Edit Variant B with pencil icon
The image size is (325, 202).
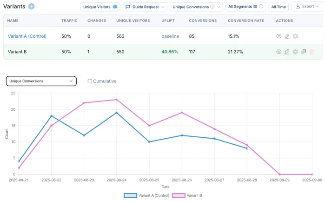[x=287, y=52]
